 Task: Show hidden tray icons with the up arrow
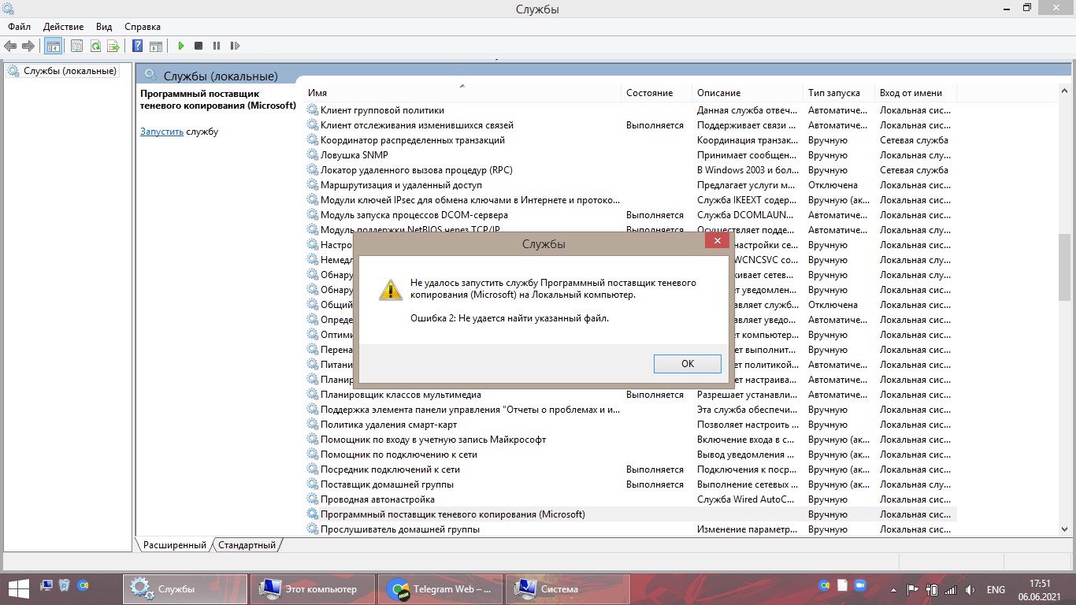point(894,589)
